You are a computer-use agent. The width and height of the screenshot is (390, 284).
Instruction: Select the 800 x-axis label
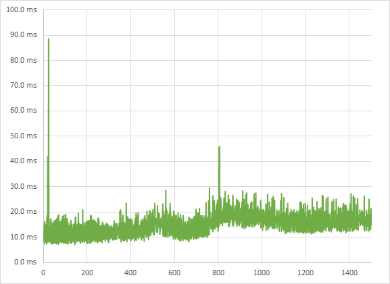(x=218, y=273)
